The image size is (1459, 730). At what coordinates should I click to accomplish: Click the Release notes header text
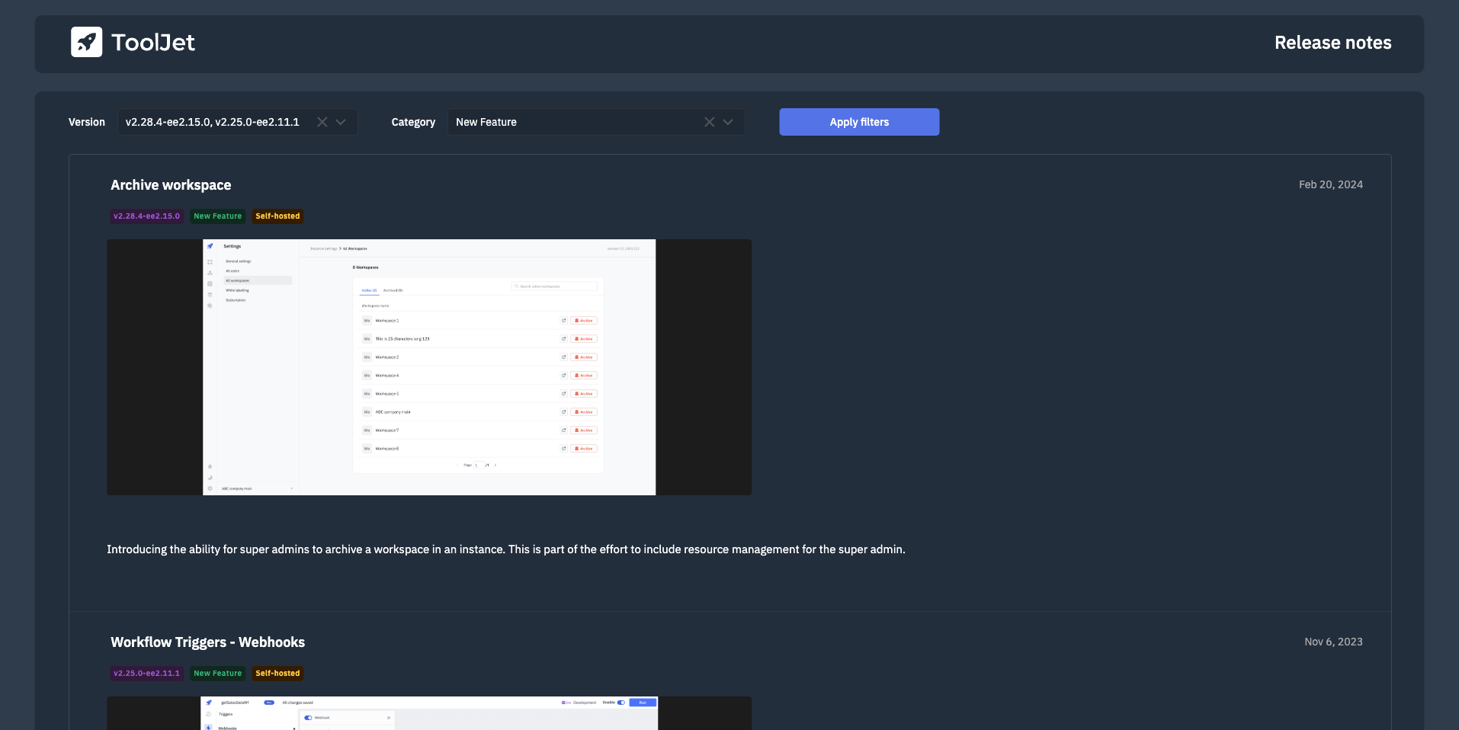click(1332, 43)
